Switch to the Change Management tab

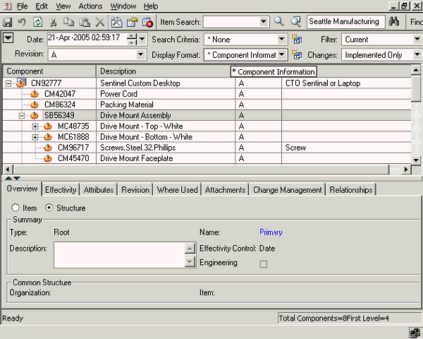click(288, 189)
